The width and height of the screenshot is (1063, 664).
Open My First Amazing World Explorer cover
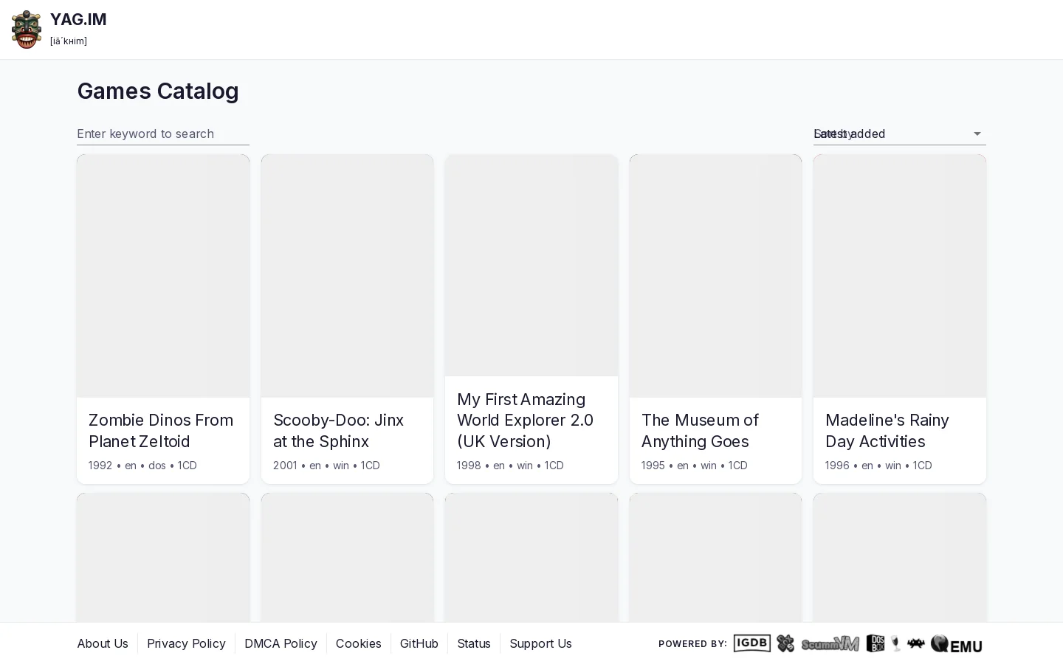[x=531, y=266]
